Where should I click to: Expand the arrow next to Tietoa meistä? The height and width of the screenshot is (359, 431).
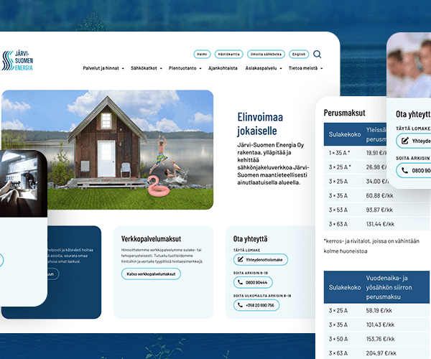321,68
